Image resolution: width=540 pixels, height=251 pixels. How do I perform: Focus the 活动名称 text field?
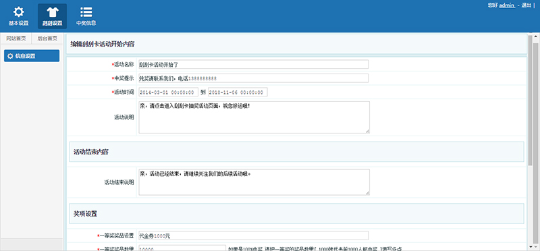[254, 64]
